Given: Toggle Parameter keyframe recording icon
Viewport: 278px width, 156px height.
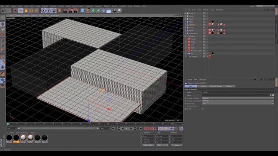Looking at the screenshot, I should [x=172, y=129].
